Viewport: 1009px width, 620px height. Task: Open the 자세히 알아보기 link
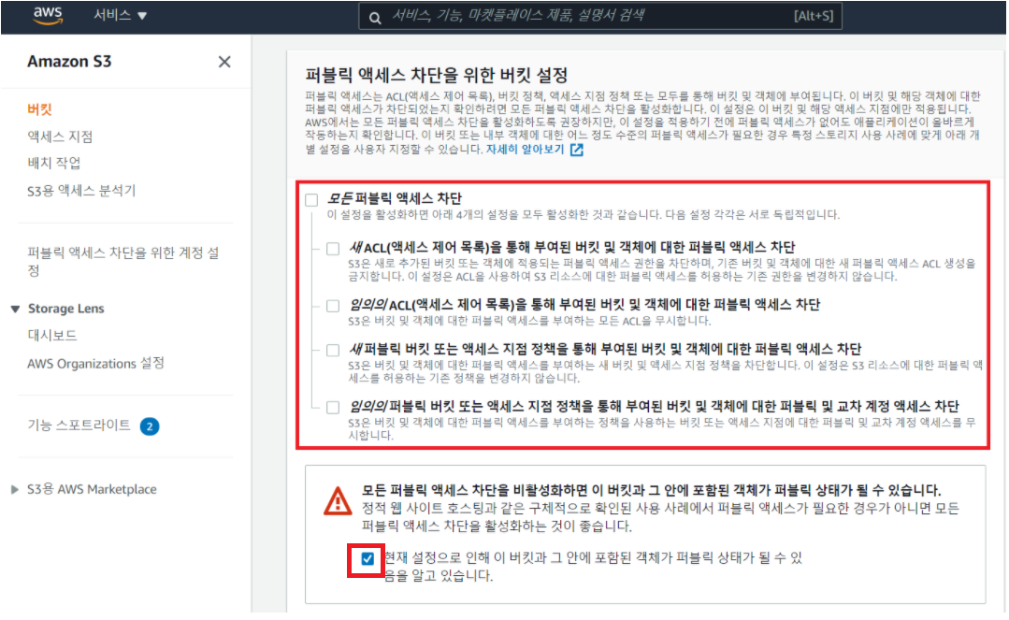(525, 150)
